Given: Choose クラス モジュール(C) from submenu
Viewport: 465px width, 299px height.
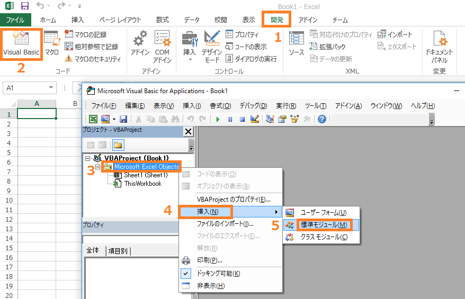Looking at the screenshot, I should (321, 237).
